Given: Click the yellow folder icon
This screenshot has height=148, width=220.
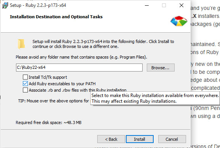Looking at the screenshot, I should (x=21, y=44).
